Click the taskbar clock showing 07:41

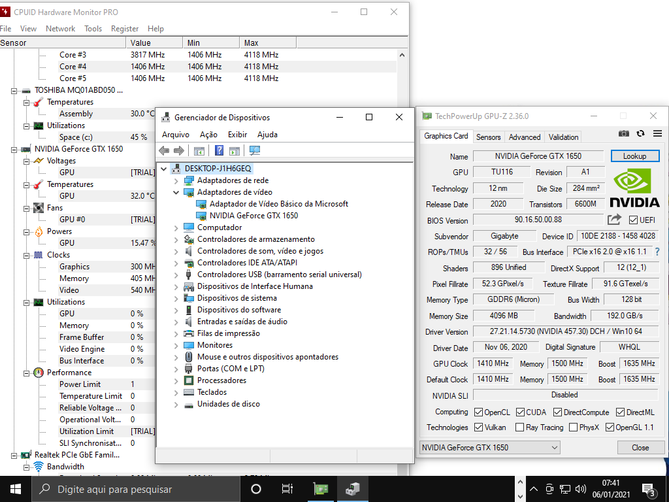point(611,489)
